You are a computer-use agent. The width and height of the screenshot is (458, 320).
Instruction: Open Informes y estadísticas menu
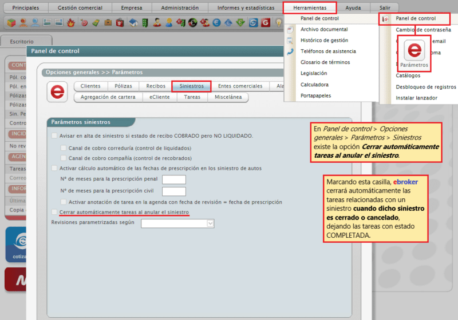246,8
